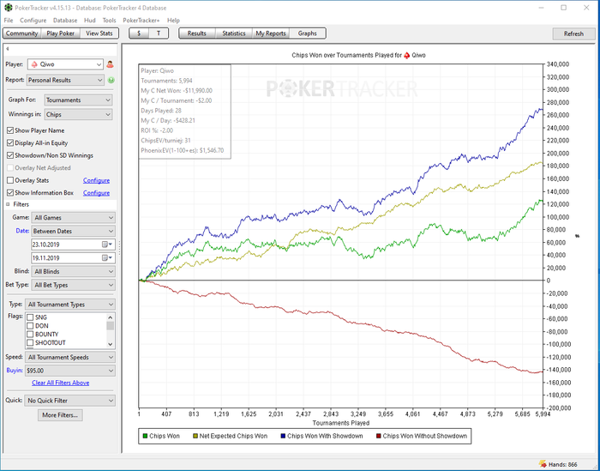
Task: Open Type dropdown All Tournament Types
Action: 70,305
